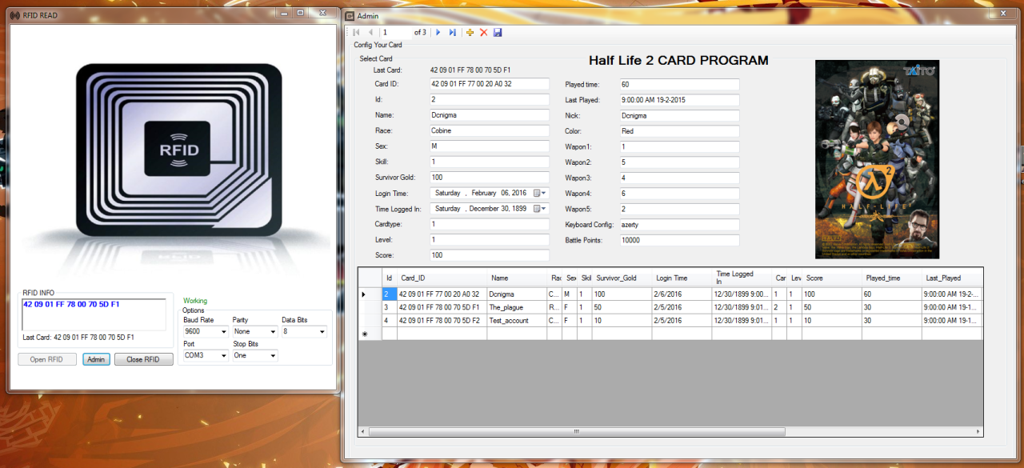Click the Keyboard Config input field
Viewport: 1024px width, 468px height.
tap(679, 225)
